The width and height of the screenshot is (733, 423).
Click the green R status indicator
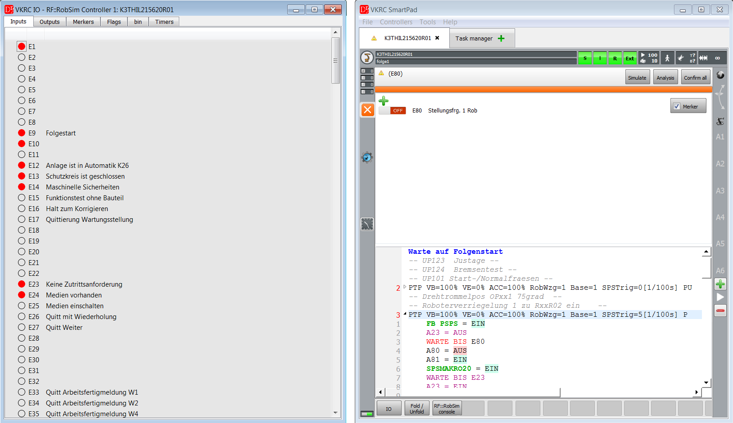coord(615,58)
